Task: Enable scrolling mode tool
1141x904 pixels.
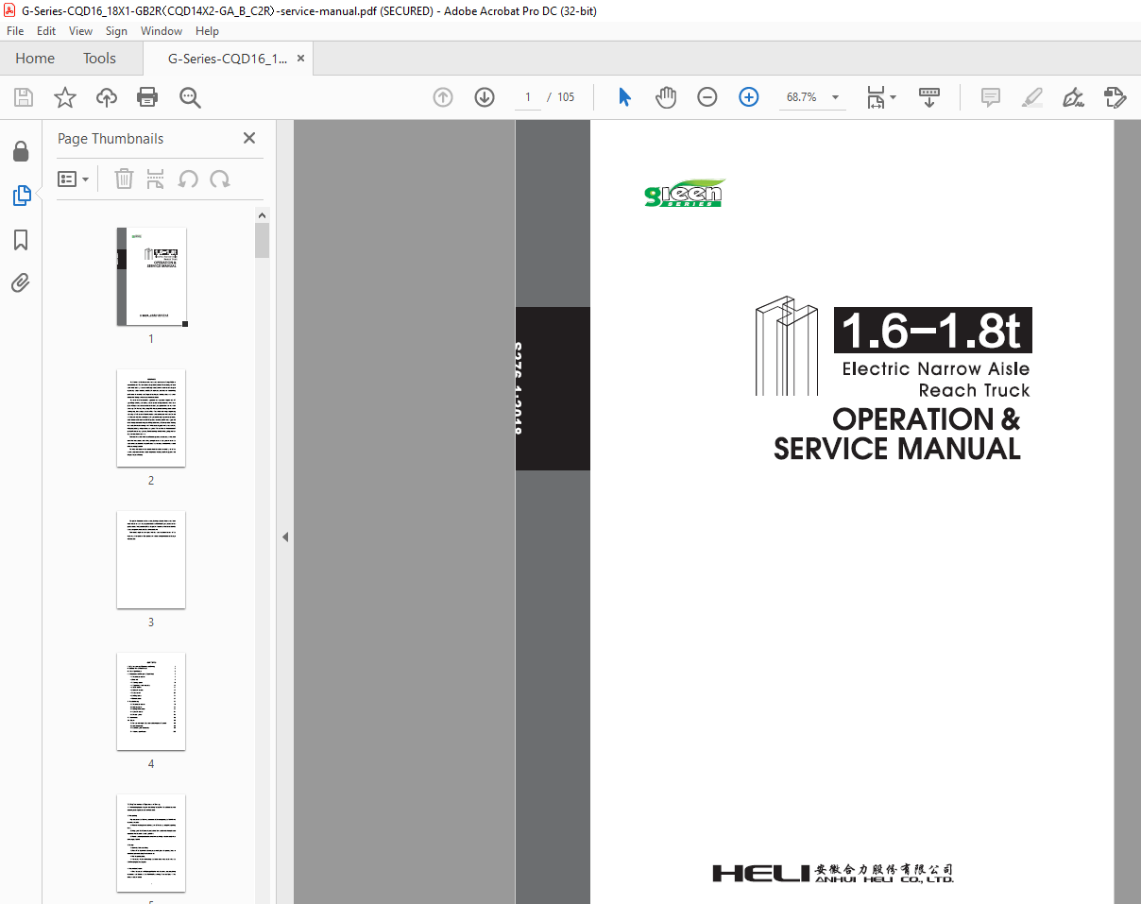Action: 929,97
